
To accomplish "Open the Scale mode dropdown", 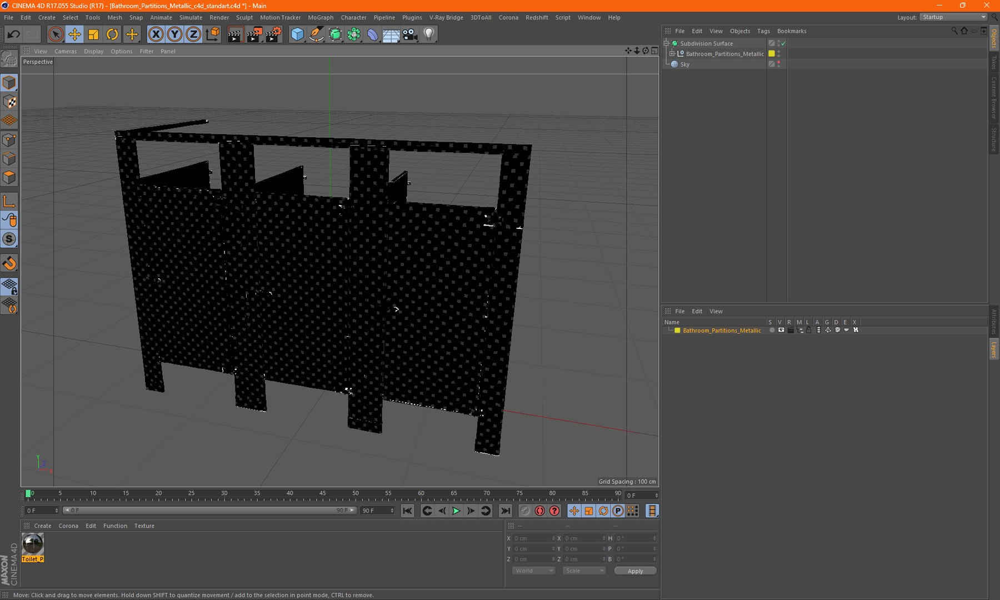I will click(x=583, y=571).
